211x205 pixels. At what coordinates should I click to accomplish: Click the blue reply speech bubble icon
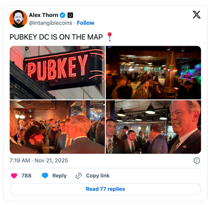(x=45, y=176)
